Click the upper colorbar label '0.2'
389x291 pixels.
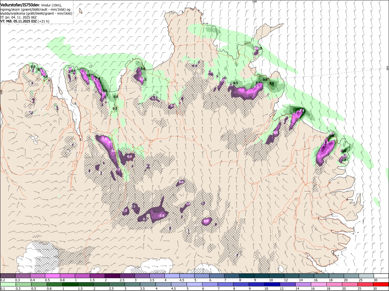[2, 280]
